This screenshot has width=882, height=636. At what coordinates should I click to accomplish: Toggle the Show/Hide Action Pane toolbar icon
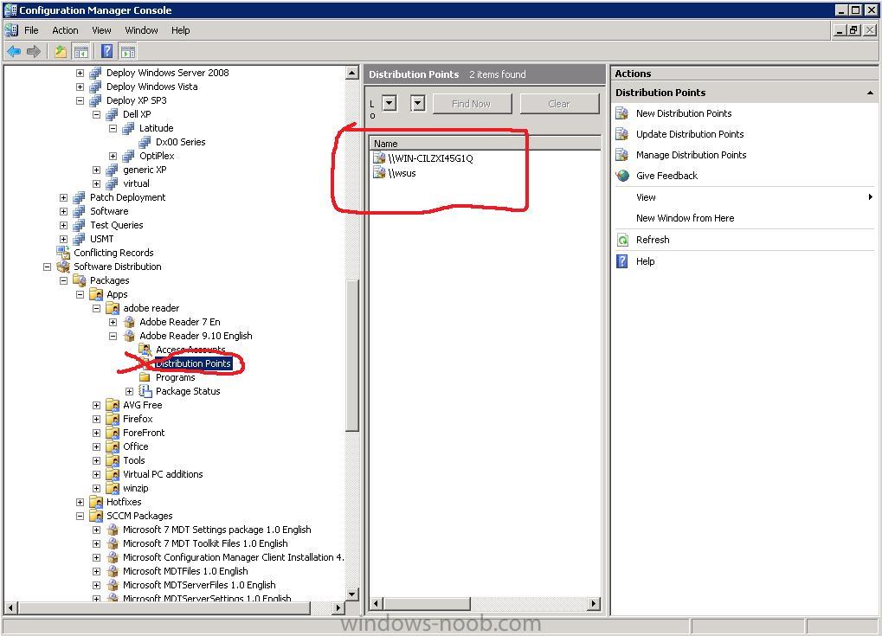click(128, 52)
